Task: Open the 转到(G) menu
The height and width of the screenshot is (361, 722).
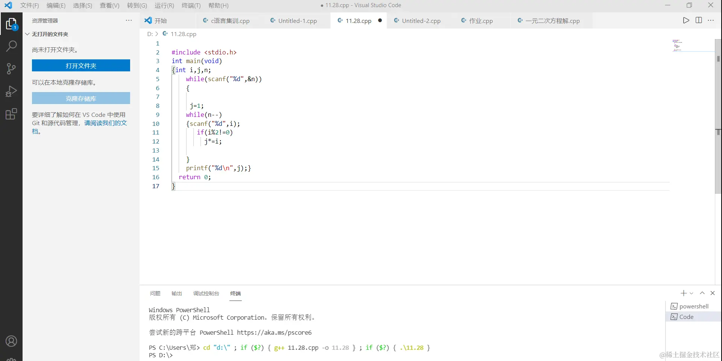Action: coord(137,5)
